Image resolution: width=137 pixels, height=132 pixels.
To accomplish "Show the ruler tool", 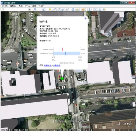I will pyautogui.click(x=90, y=10).
